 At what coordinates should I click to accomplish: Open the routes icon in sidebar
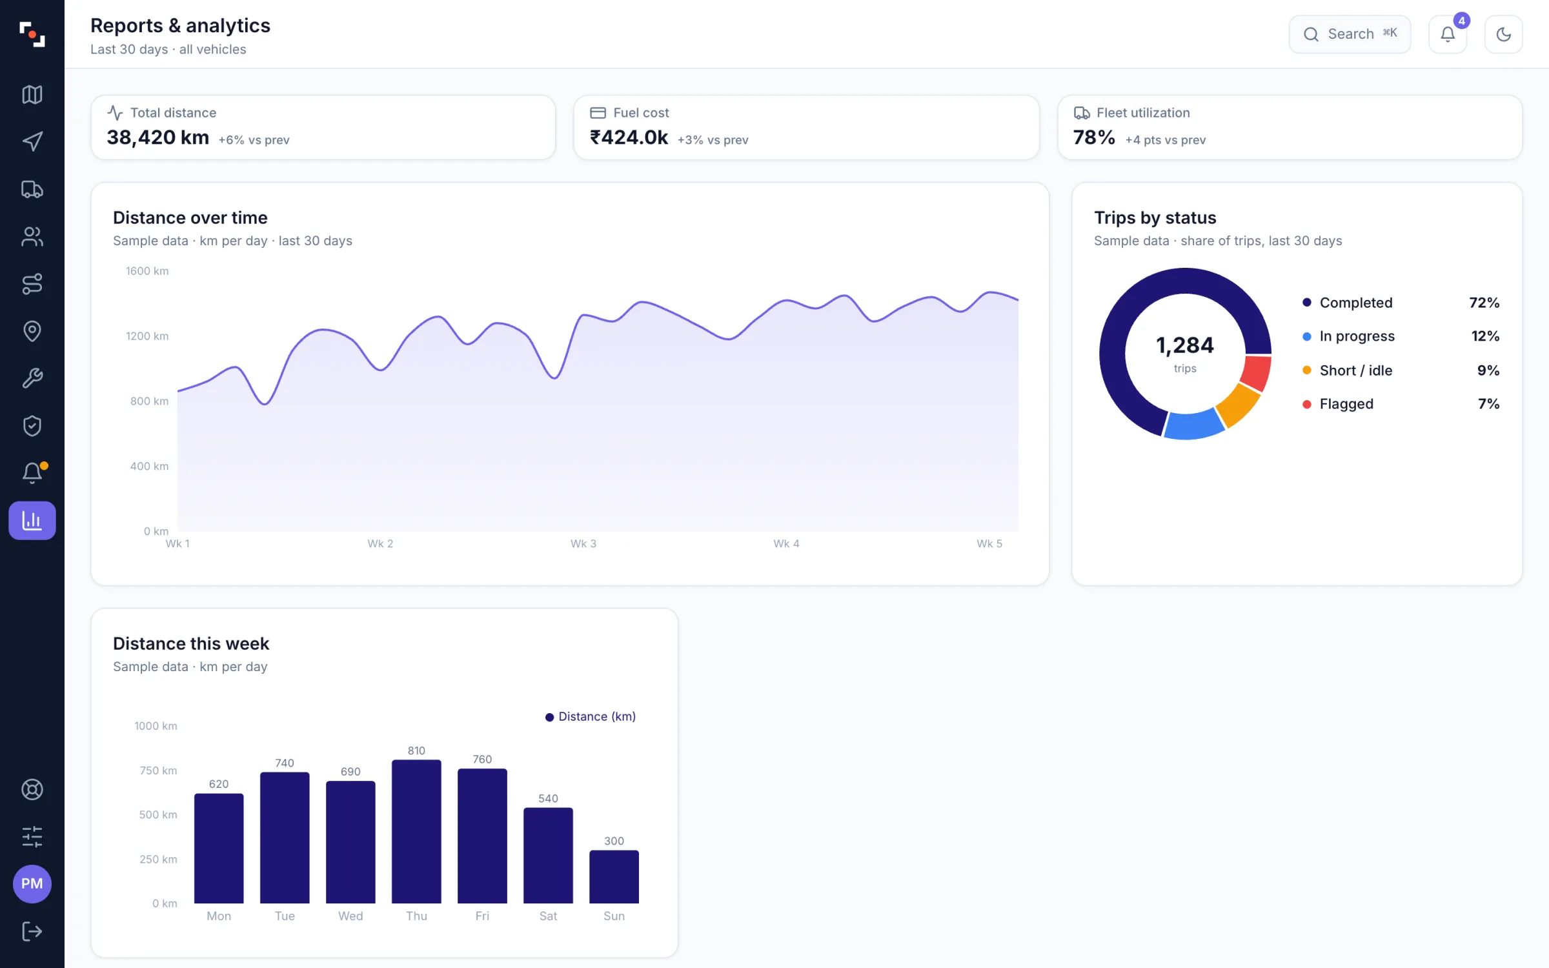click(32, 284)
